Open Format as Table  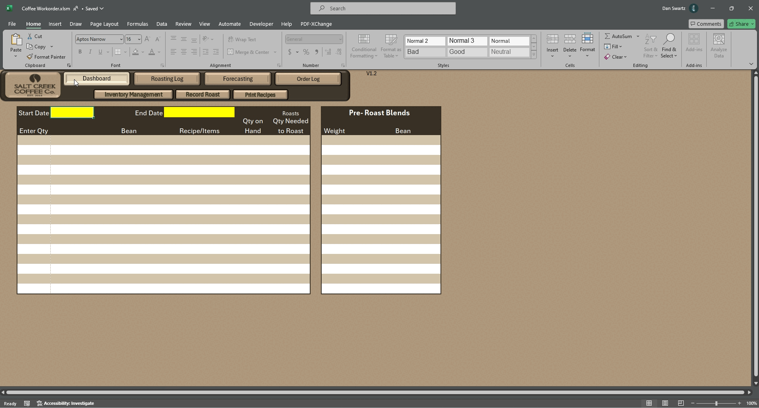pos(391,46)
